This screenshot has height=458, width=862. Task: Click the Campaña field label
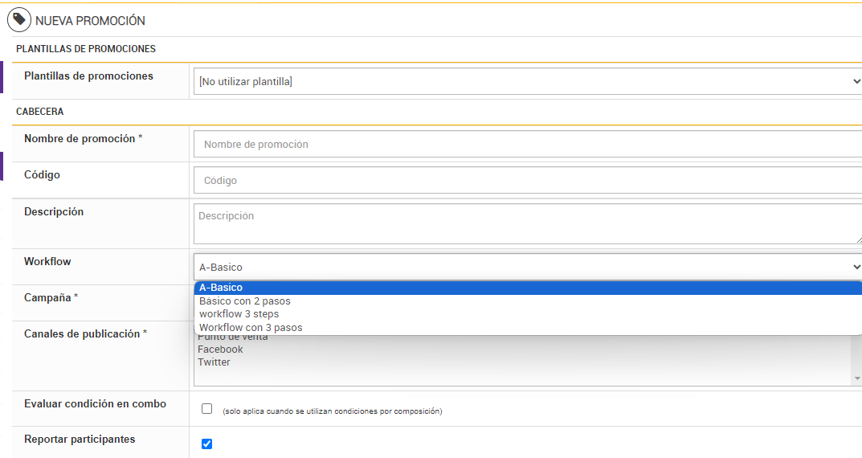click(x=51, y=297)
